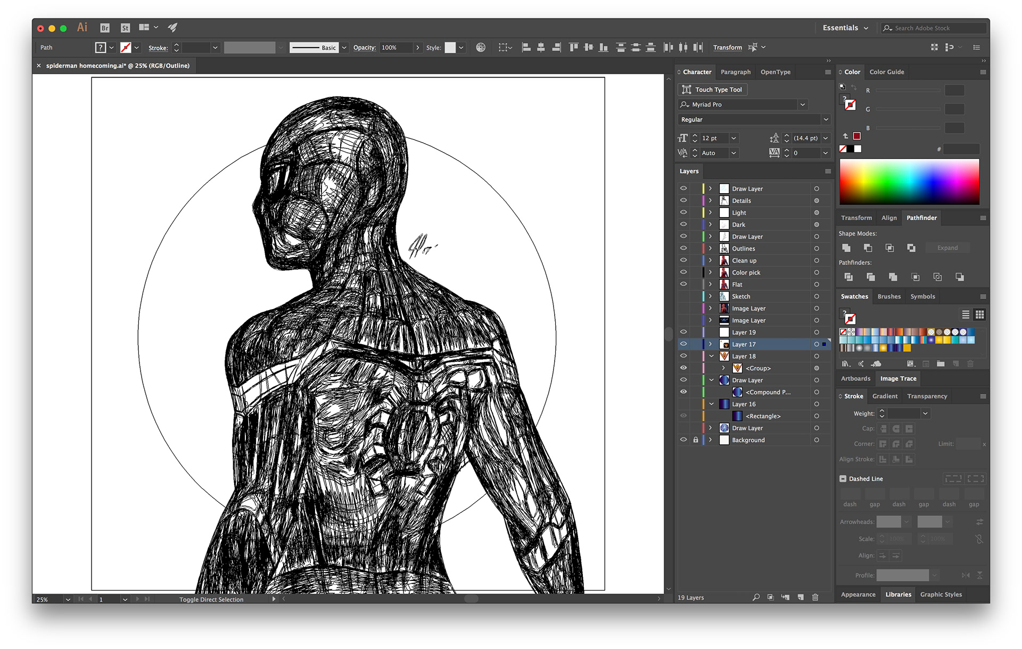This screenshot has height=649, width=1022.
Task: Click the Merge pathfinder icon
Action: [893, 277]
